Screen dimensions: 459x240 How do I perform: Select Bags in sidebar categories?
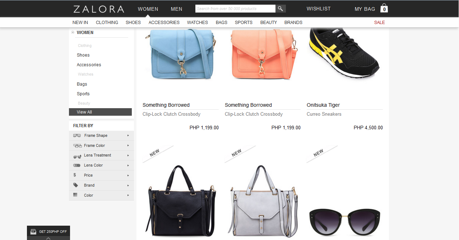[82, 84]
